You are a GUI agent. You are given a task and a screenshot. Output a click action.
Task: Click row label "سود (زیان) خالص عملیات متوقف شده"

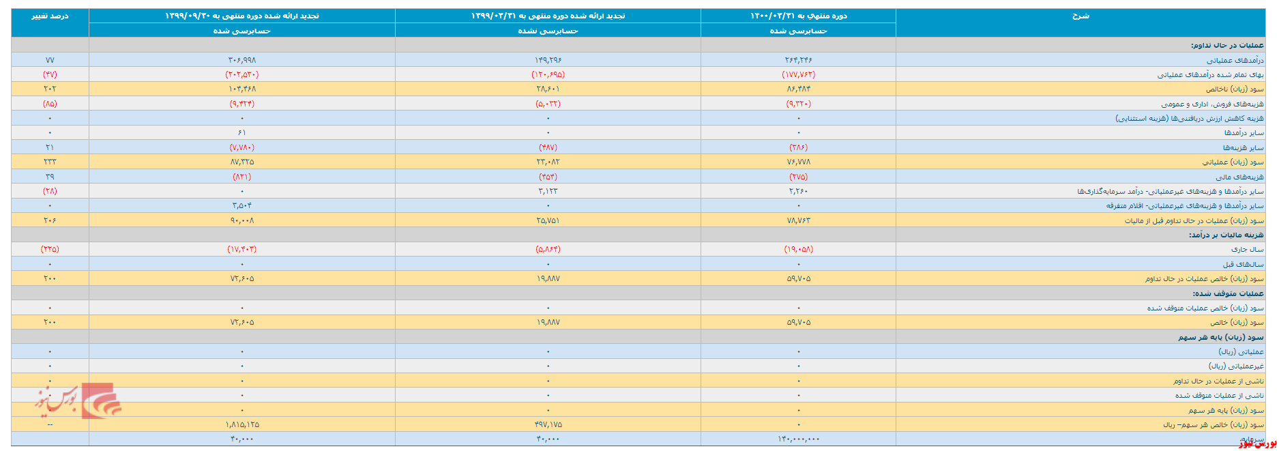[x=1205, y=308]
